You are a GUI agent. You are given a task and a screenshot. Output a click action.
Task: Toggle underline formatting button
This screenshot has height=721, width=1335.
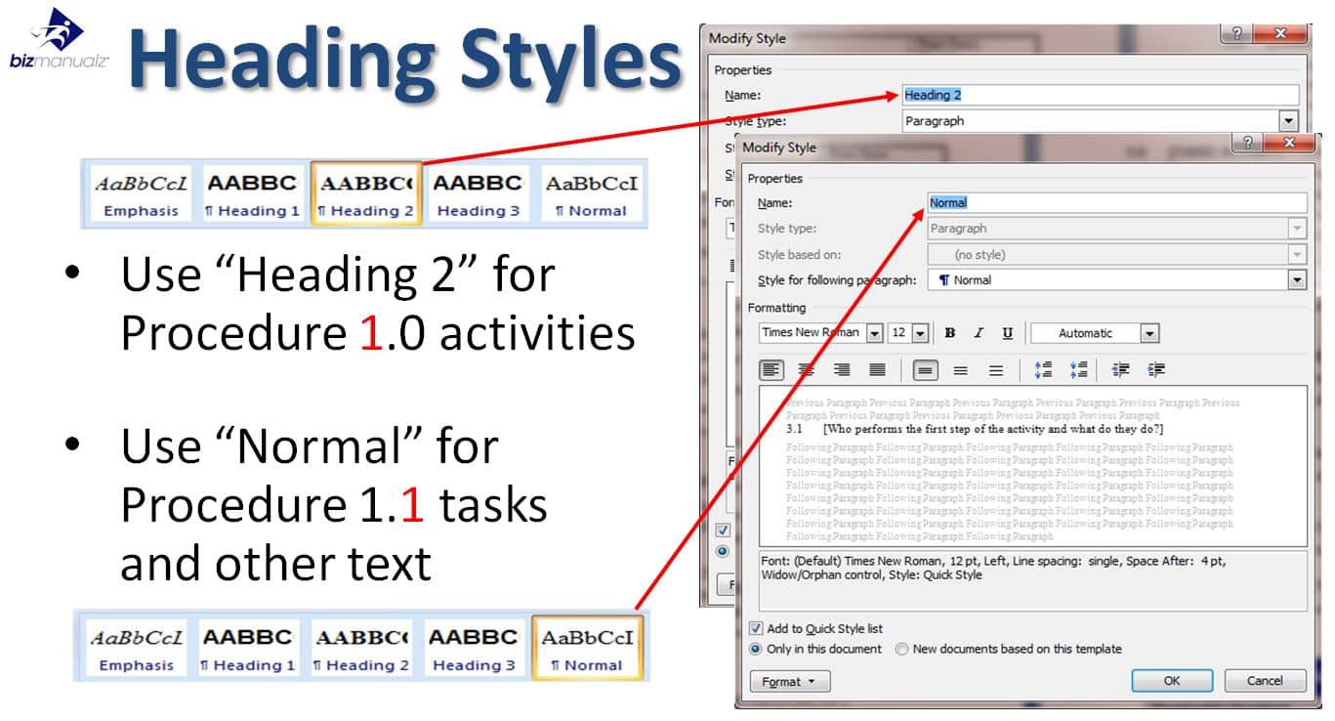pyautogui.click(x=1007, y=333)
